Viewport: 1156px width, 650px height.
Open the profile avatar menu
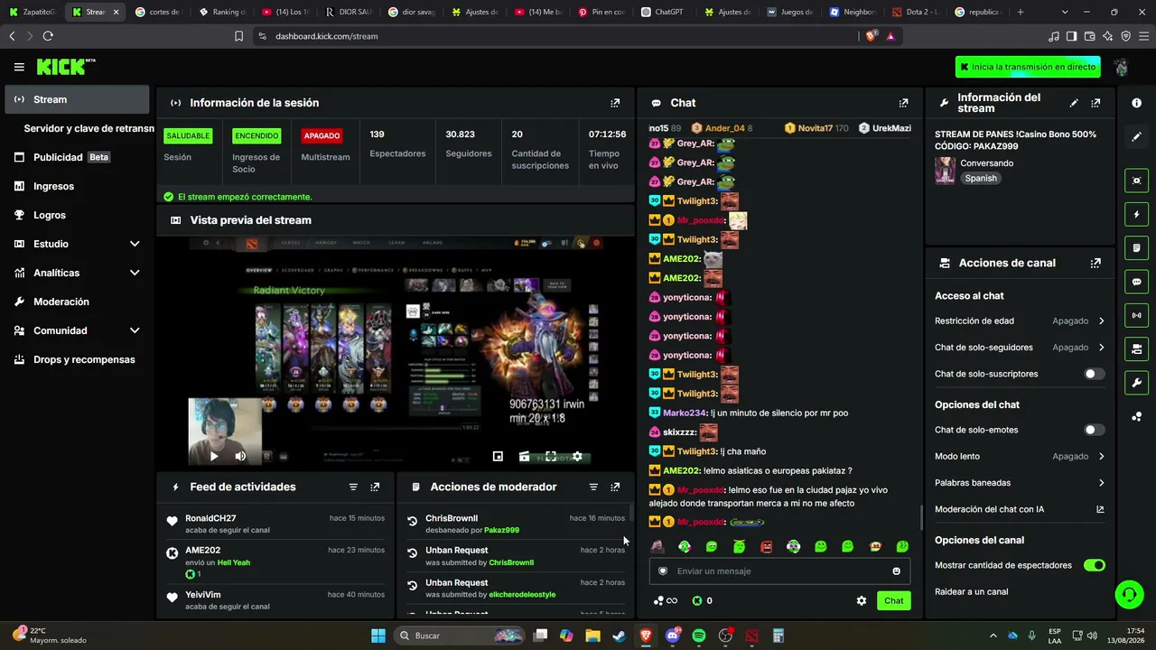click(x=1122, y=67)
